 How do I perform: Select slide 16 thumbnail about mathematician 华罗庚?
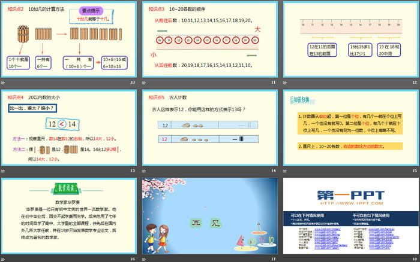point(69,216)
